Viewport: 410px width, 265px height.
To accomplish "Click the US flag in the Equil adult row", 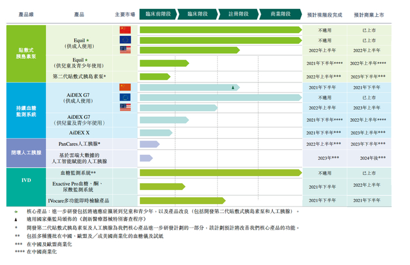I will tap(125, 50).
